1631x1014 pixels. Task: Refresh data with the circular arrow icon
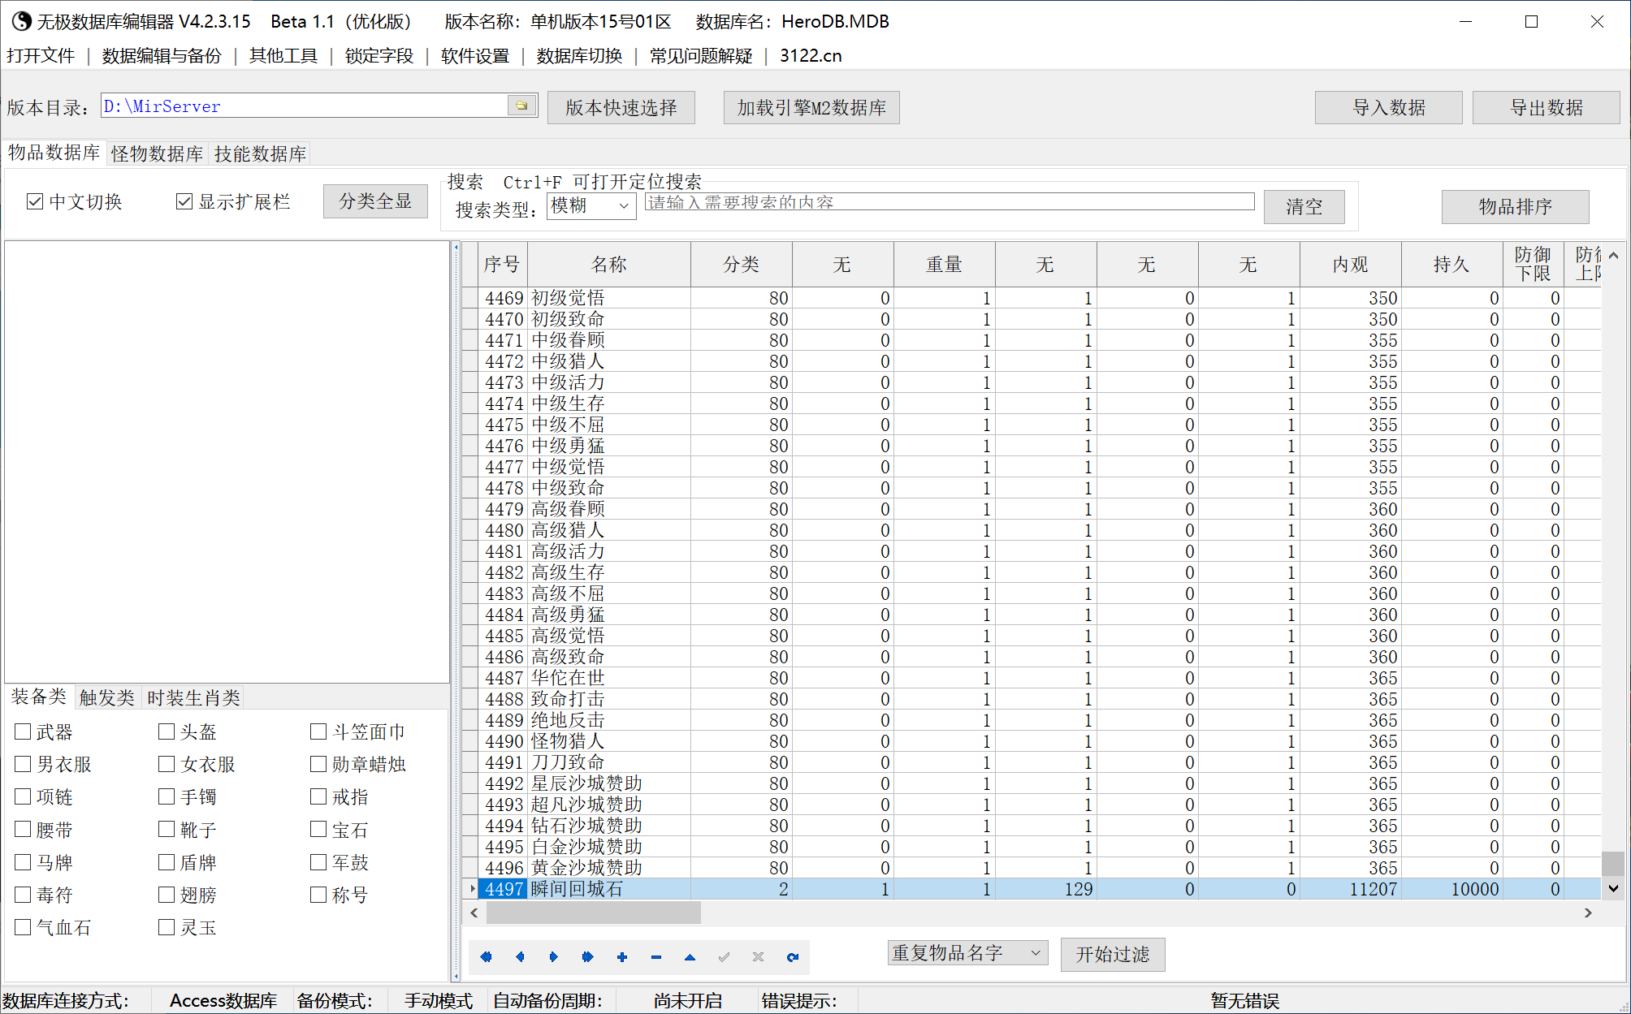tap(793, 957)
